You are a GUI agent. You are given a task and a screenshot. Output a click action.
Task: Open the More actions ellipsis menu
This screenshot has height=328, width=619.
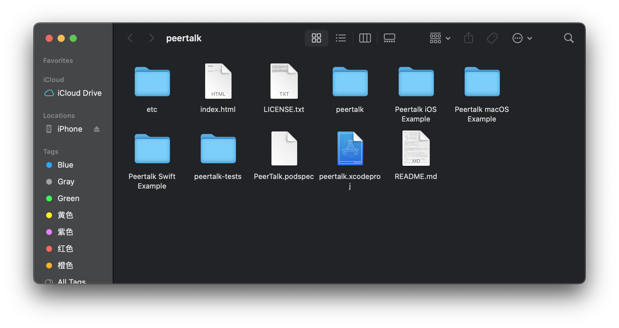coord(522,38)
